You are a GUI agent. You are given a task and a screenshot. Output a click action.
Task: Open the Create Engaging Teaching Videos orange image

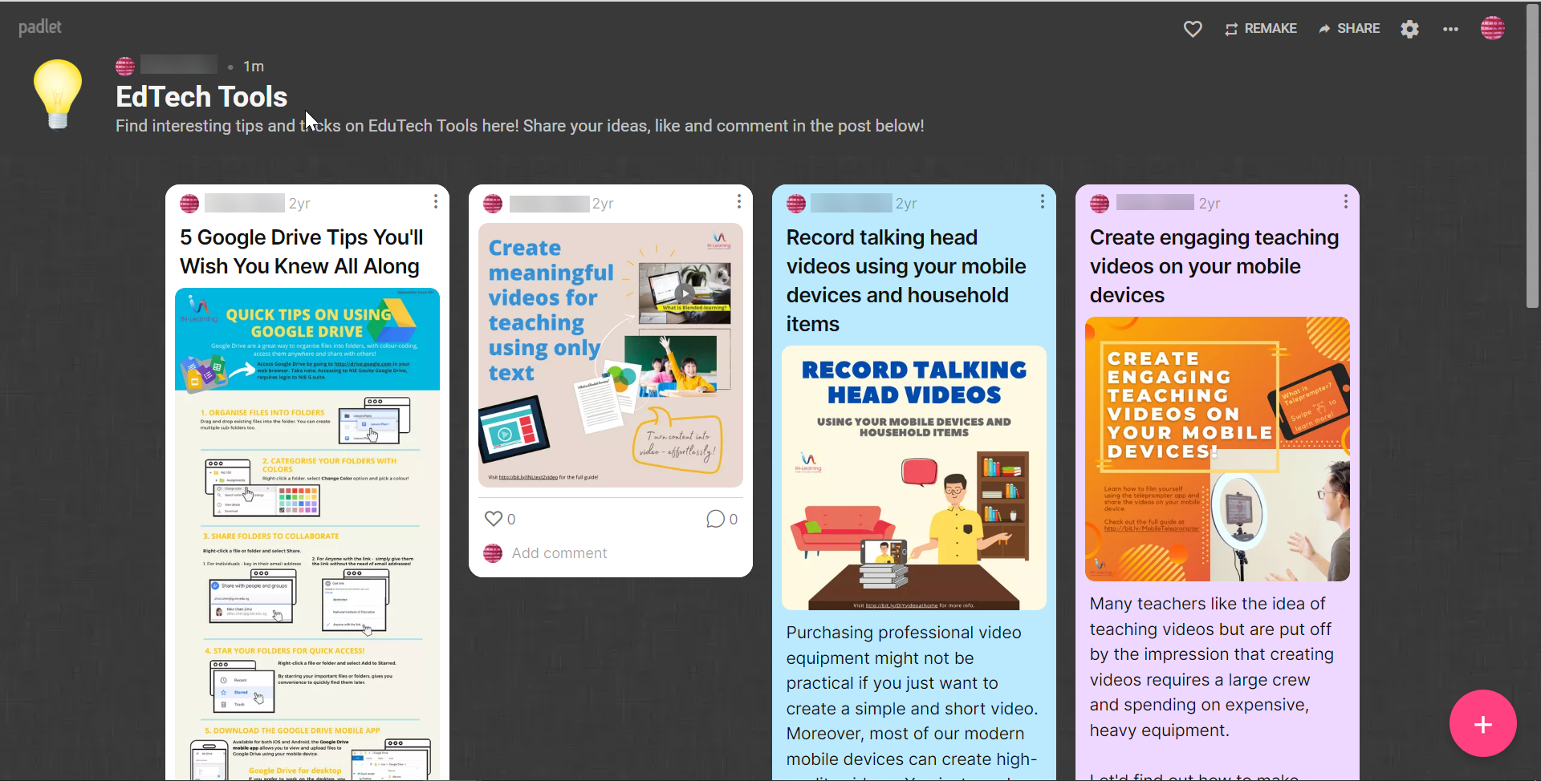click(1218, 449)
